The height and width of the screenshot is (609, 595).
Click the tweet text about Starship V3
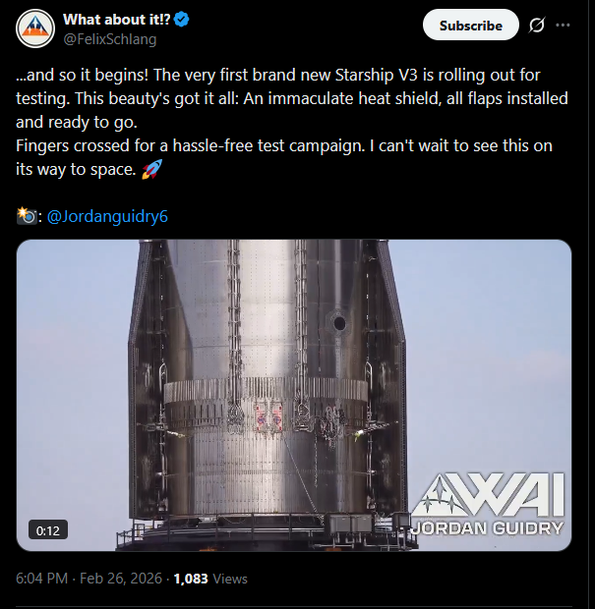click(x=292, y=122)
